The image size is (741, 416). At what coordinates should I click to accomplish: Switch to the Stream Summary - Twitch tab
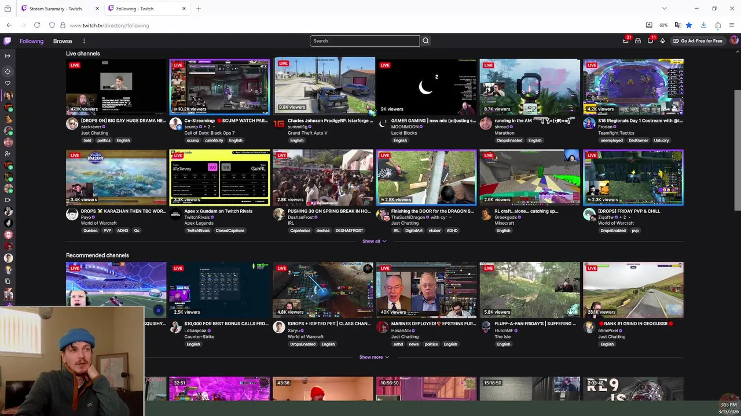pos(60,9)
